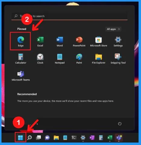
Task: Open Microsoft Teams from Pinned apps
Action: click(21, 76)
